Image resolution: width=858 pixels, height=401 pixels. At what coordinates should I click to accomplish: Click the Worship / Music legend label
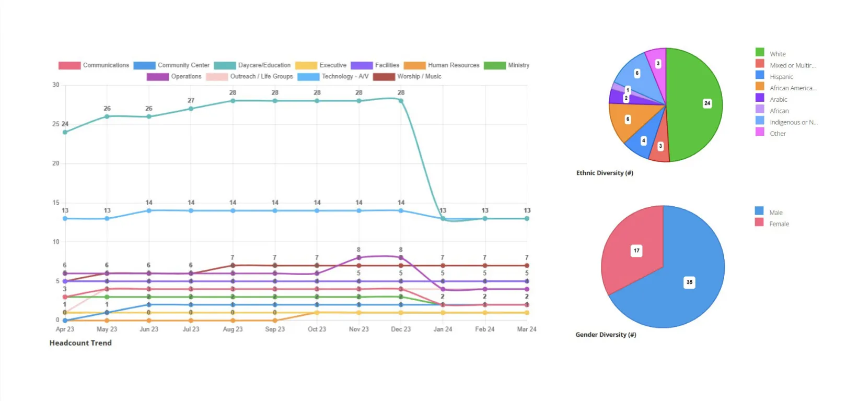(x=420, y=76)
